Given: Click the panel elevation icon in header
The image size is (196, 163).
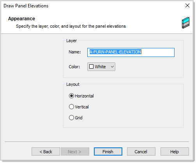Looking at the screenshot, I should point(185,23).
